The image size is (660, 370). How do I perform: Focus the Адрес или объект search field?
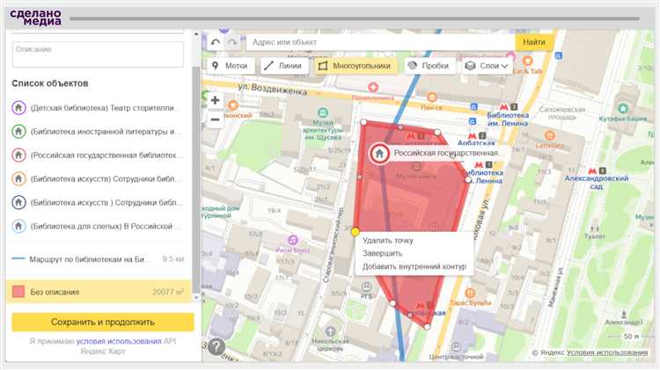(380, 42)
